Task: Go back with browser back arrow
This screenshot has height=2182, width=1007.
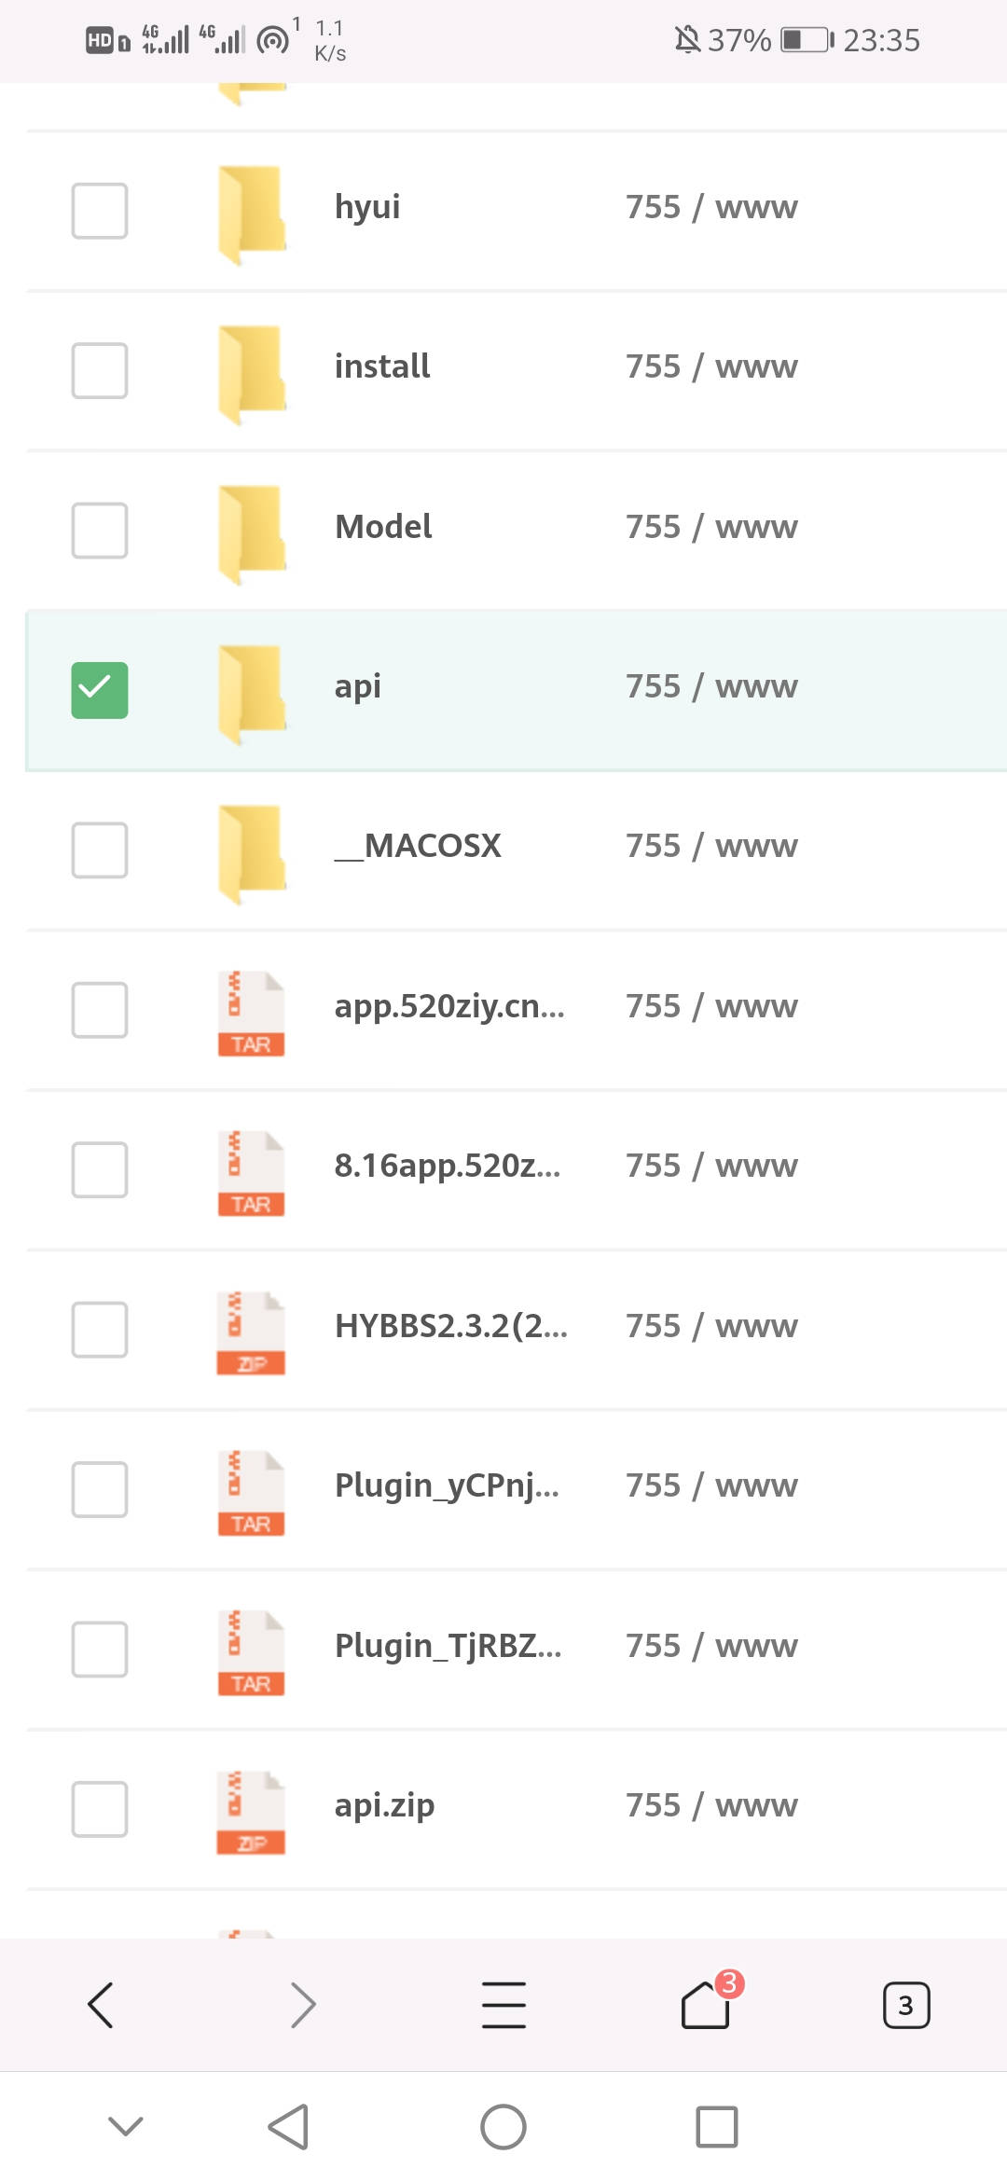Action: point(101,2005)
